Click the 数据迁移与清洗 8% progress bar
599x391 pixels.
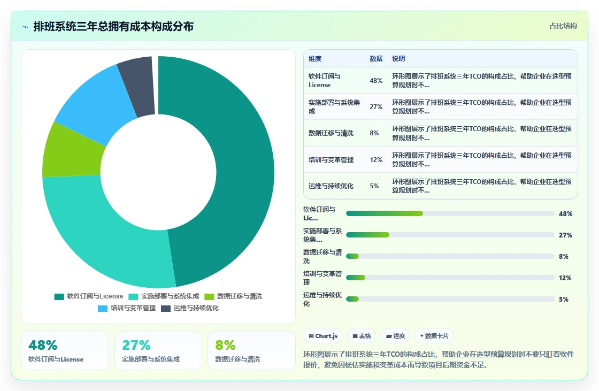tap(450, 256)
